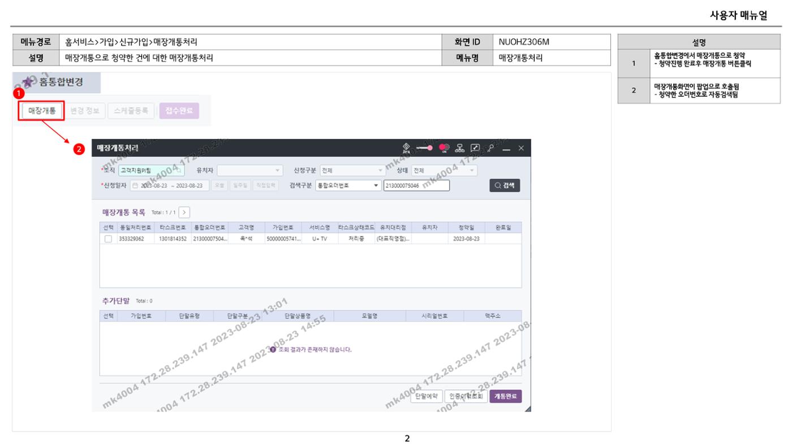The image size is (792, 446).
Task: Close the 매장개통처리 popup
Action: click(521, 148)
